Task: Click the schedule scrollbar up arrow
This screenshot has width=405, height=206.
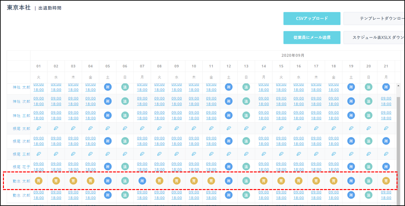Action: (x=398, y=86)
